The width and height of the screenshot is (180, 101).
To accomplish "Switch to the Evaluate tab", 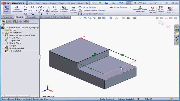I will click(x=31, y=17).
